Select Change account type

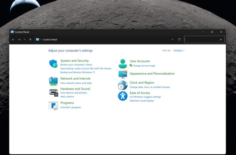click(144, 66)
